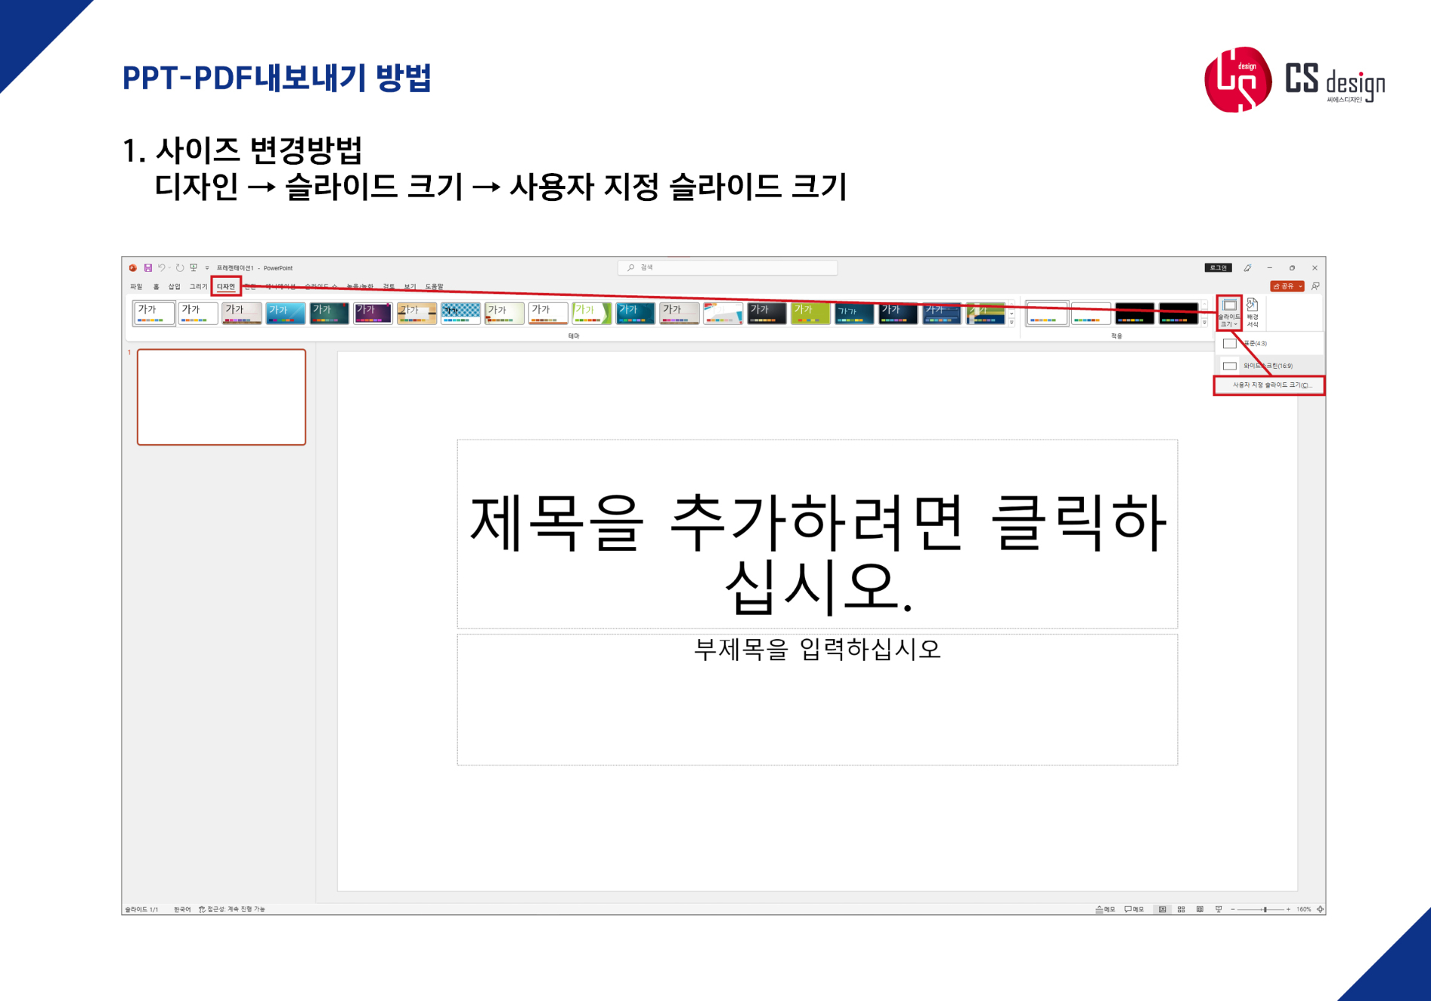Select the dark teal chalkboard theme thumbnail
Screen dimensions: 1431x1001
point(329,313)
